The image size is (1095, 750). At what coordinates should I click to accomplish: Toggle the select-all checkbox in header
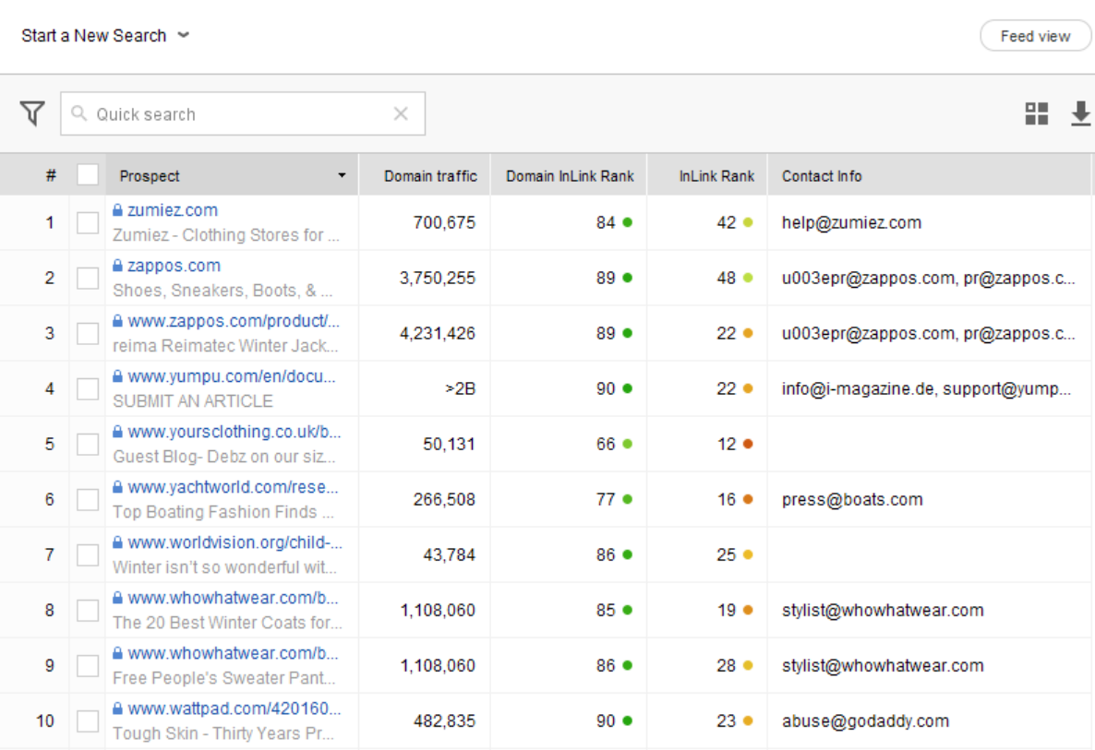(x=88, y=174)
